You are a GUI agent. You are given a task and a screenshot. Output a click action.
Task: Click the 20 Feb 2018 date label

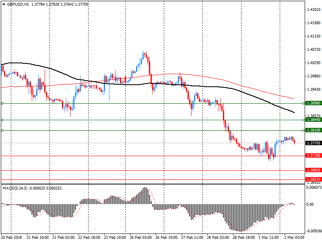coord(11,238)
